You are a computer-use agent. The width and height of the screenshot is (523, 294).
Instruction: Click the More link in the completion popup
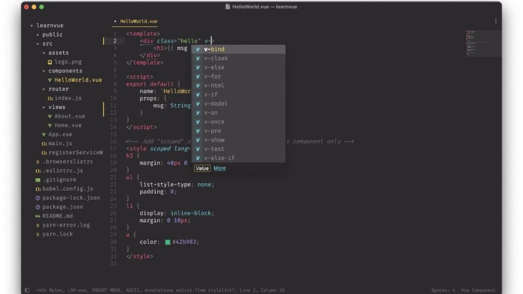click(x=220, y=167)
